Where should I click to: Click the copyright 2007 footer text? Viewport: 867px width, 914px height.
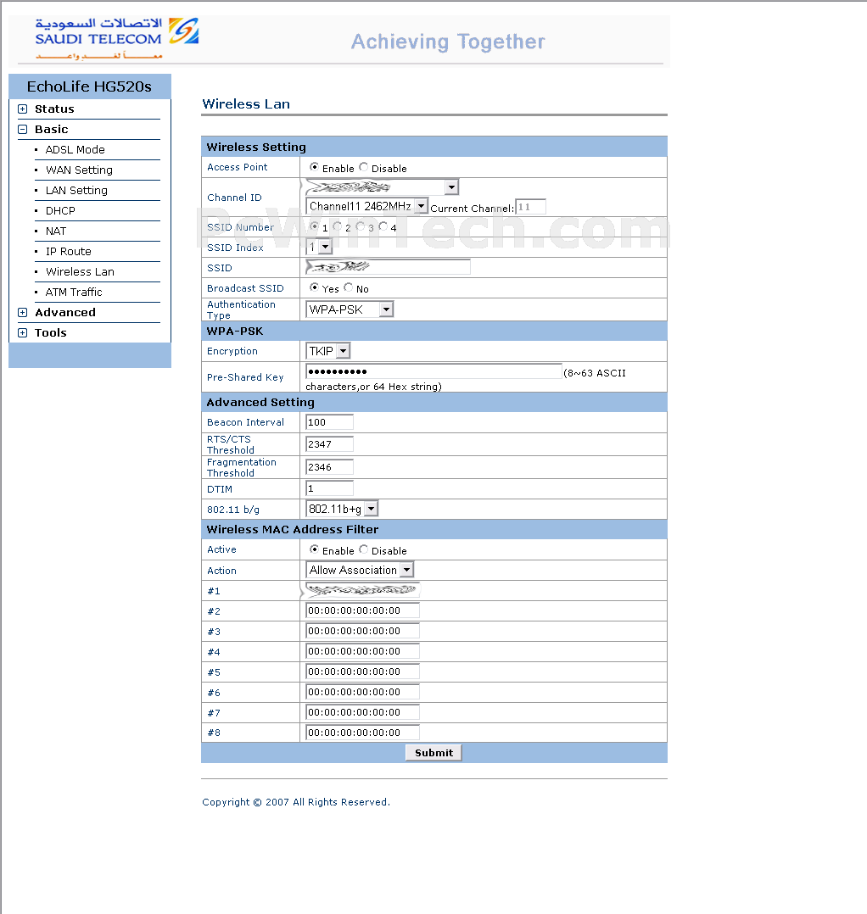[x=295, y=802]
